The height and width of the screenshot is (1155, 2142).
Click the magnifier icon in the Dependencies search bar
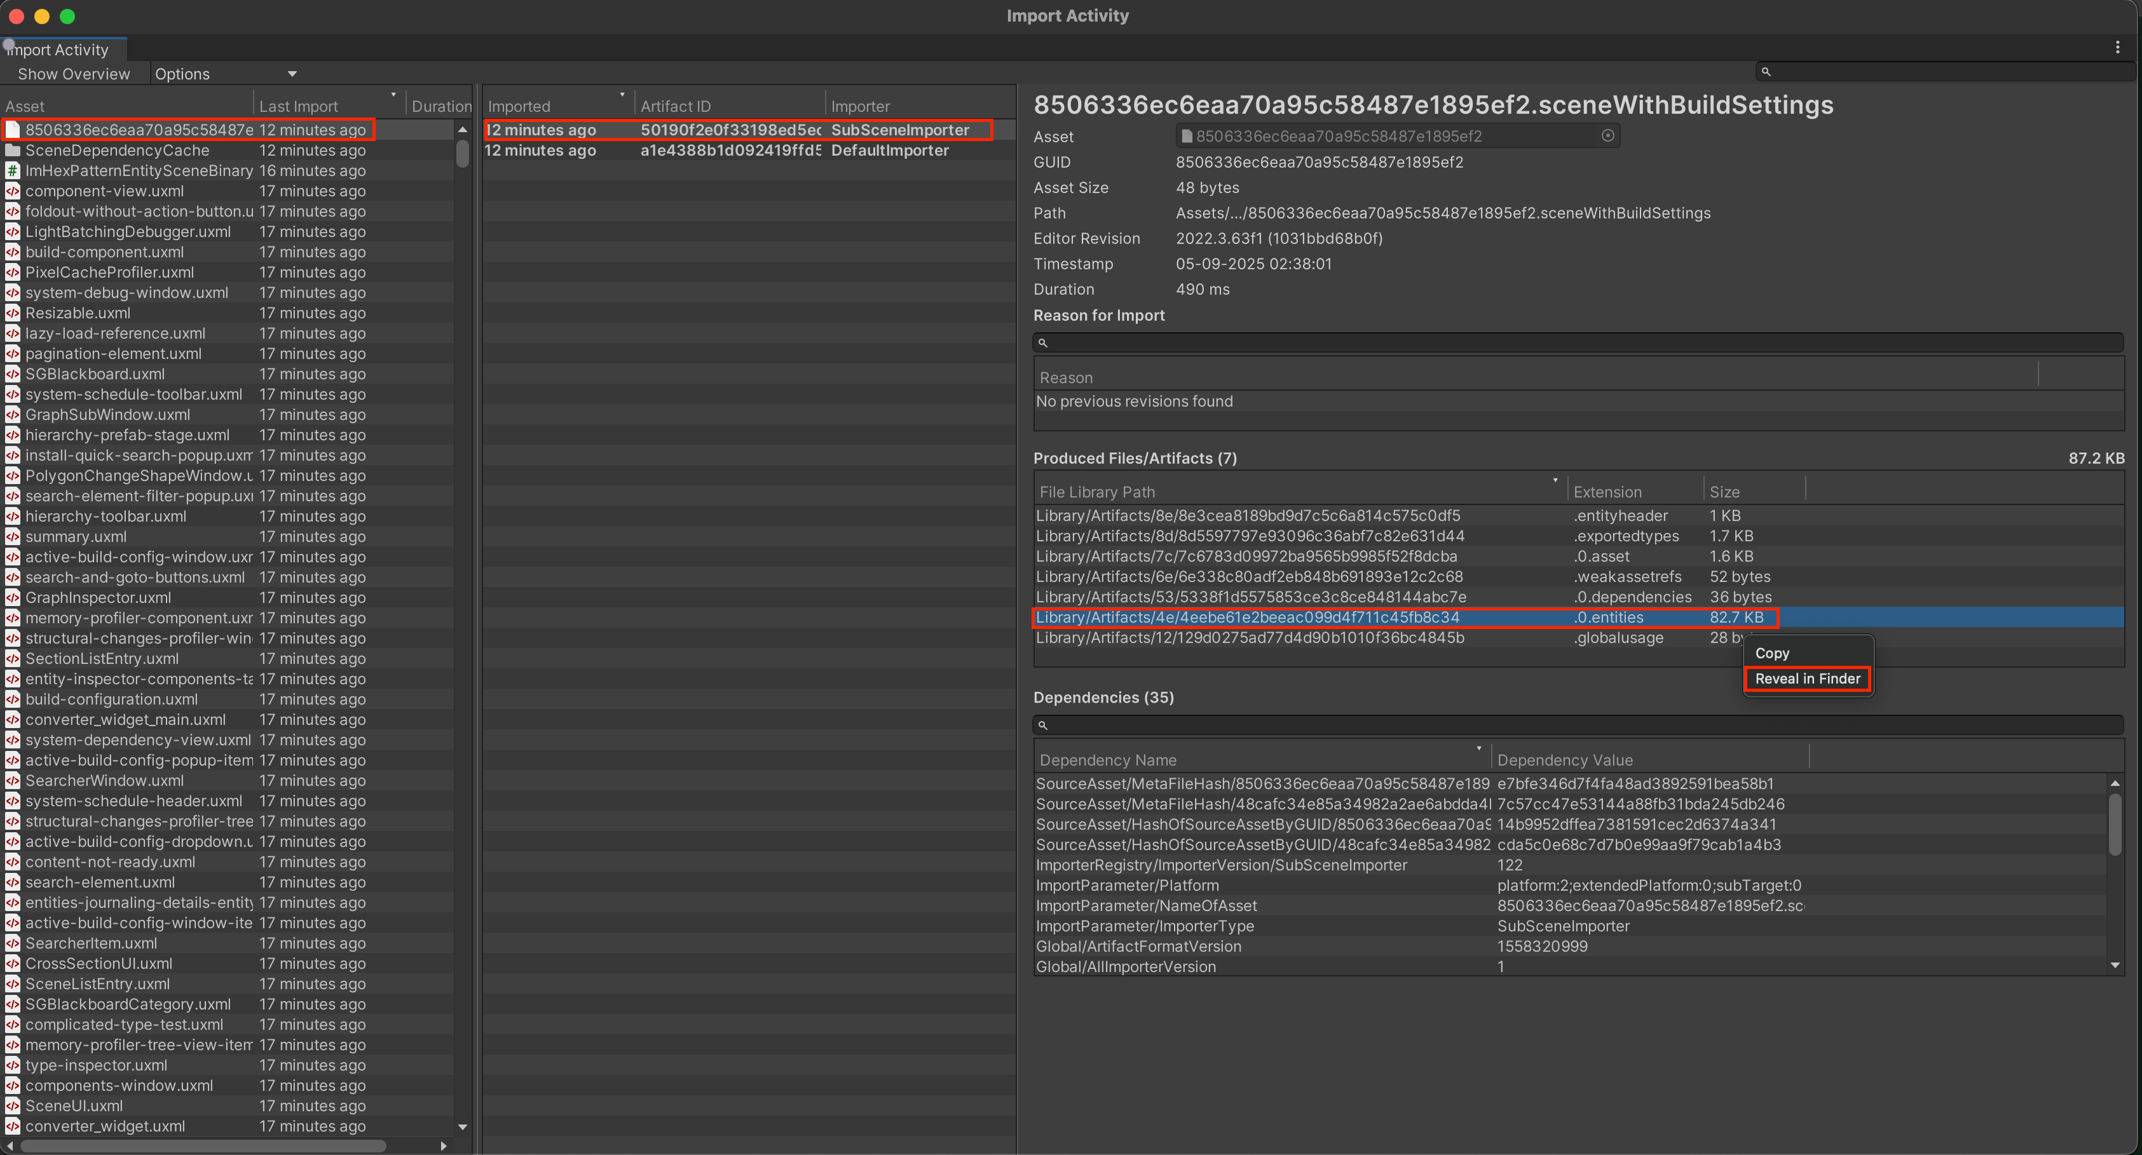coord(1045,725)
